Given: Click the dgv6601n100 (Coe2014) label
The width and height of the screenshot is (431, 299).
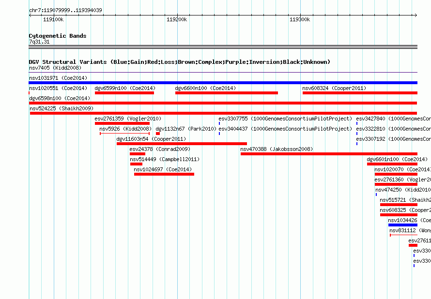Looking at the screenshot, I should click(397, 159).
